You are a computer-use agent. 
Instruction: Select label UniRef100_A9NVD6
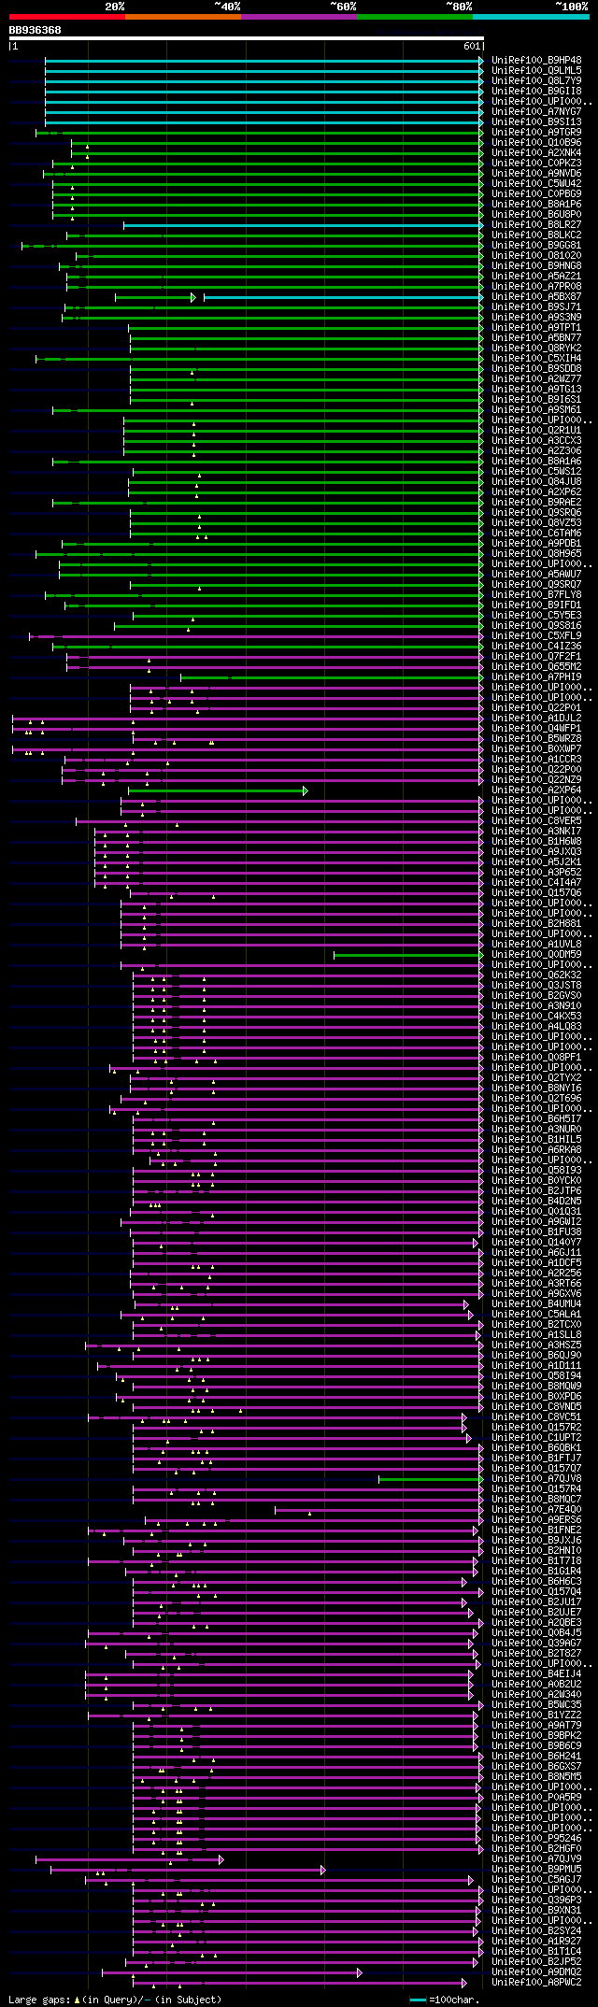point(536,174)
